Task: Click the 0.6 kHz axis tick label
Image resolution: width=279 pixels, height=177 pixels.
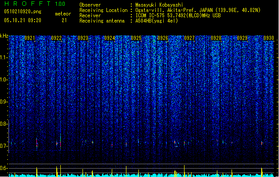Action: click(x=4, y=168)
